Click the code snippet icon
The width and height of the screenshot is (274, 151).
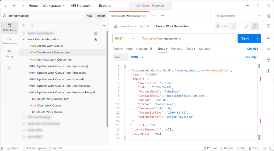[268, 49]
